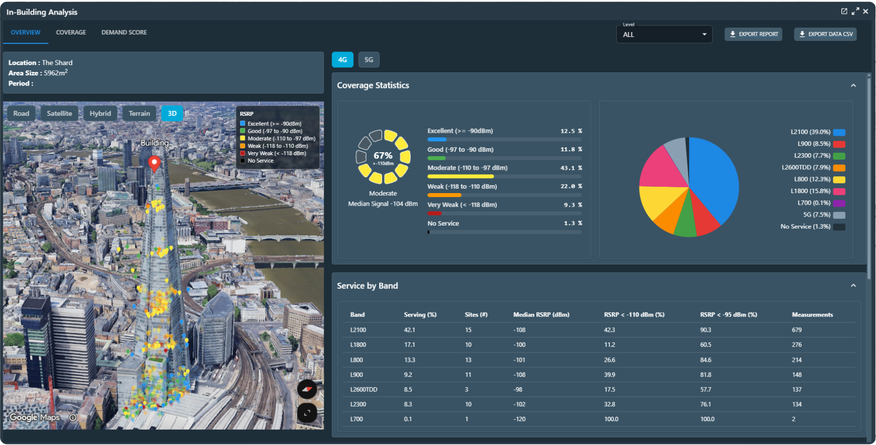Click the download icon in Export Report
The height and width of the screenshot is (445, 876).
point(732,34)
